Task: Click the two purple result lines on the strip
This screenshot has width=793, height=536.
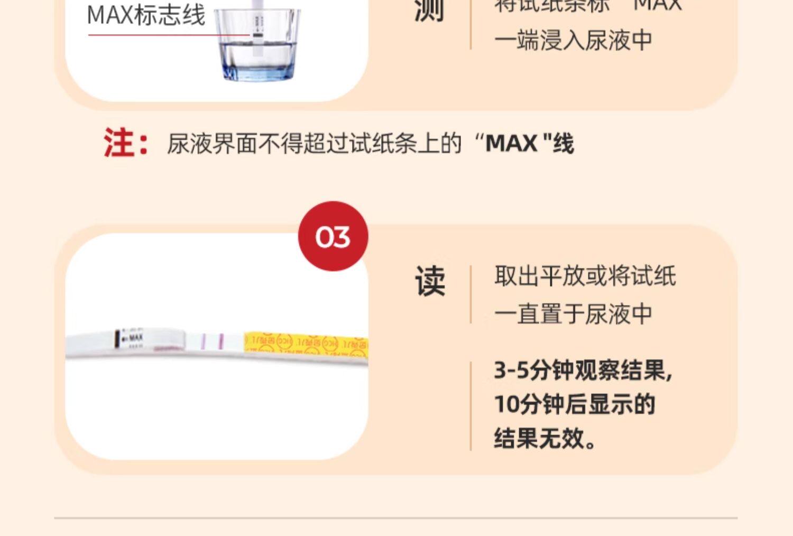Action: pos(212,342)
